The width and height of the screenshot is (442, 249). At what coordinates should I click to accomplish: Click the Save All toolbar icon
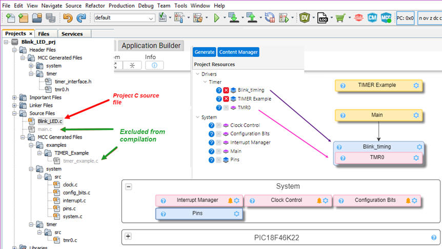50,18
